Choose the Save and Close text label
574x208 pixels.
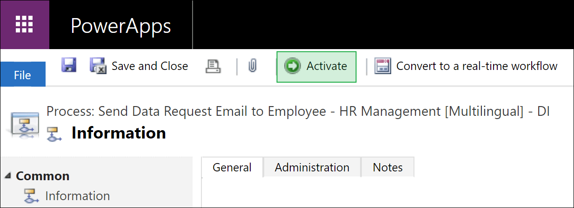point(150,66)
